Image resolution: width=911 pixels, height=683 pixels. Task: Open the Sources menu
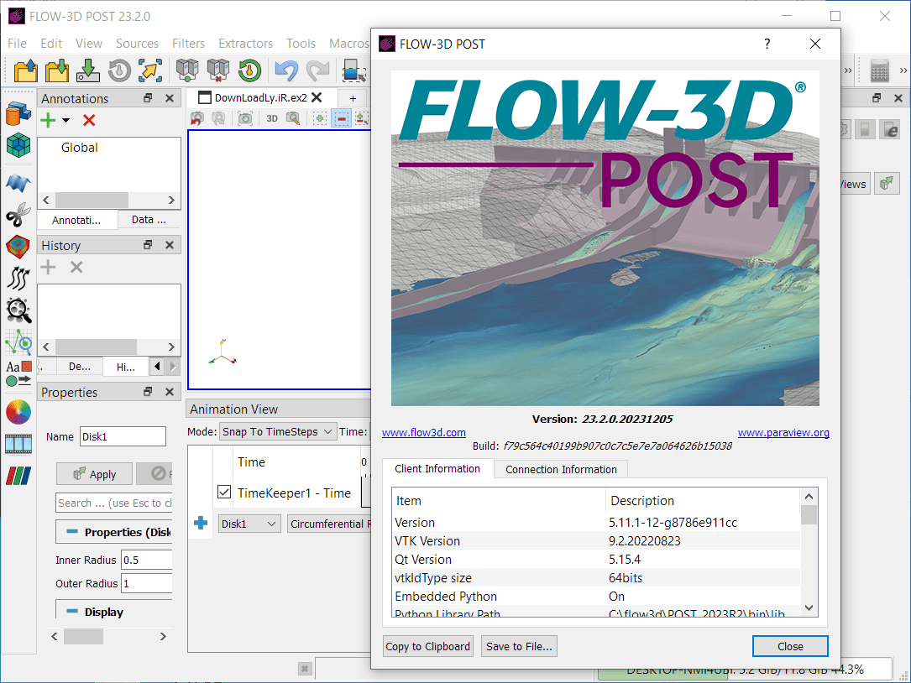[137, 44]
